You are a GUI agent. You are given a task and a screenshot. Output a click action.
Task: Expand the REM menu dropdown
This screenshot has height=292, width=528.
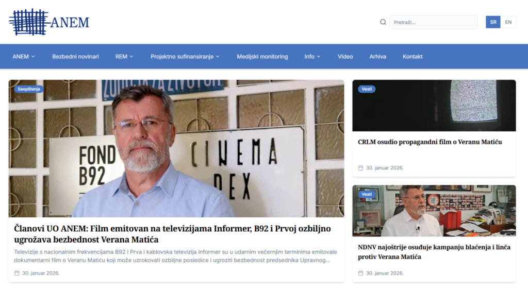coord(124,57)
